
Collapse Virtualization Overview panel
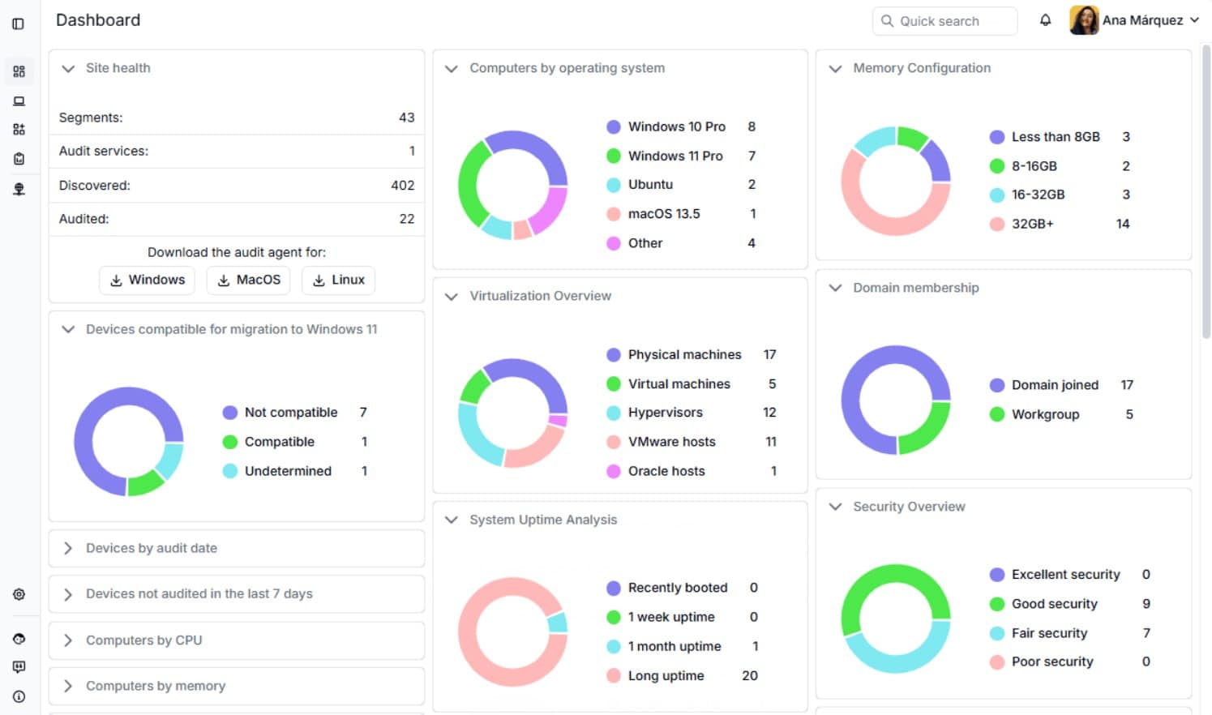pos(452,296)
